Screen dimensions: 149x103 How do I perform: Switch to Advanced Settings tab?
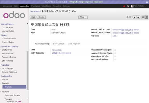(42, 44)
